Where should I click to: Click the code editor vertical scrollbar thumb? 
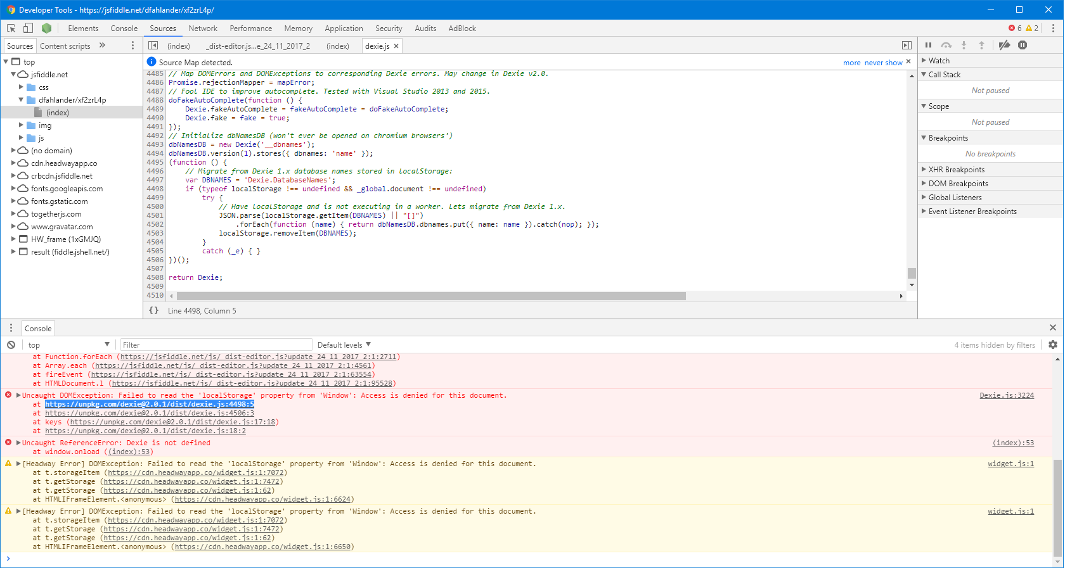point(912,273)
